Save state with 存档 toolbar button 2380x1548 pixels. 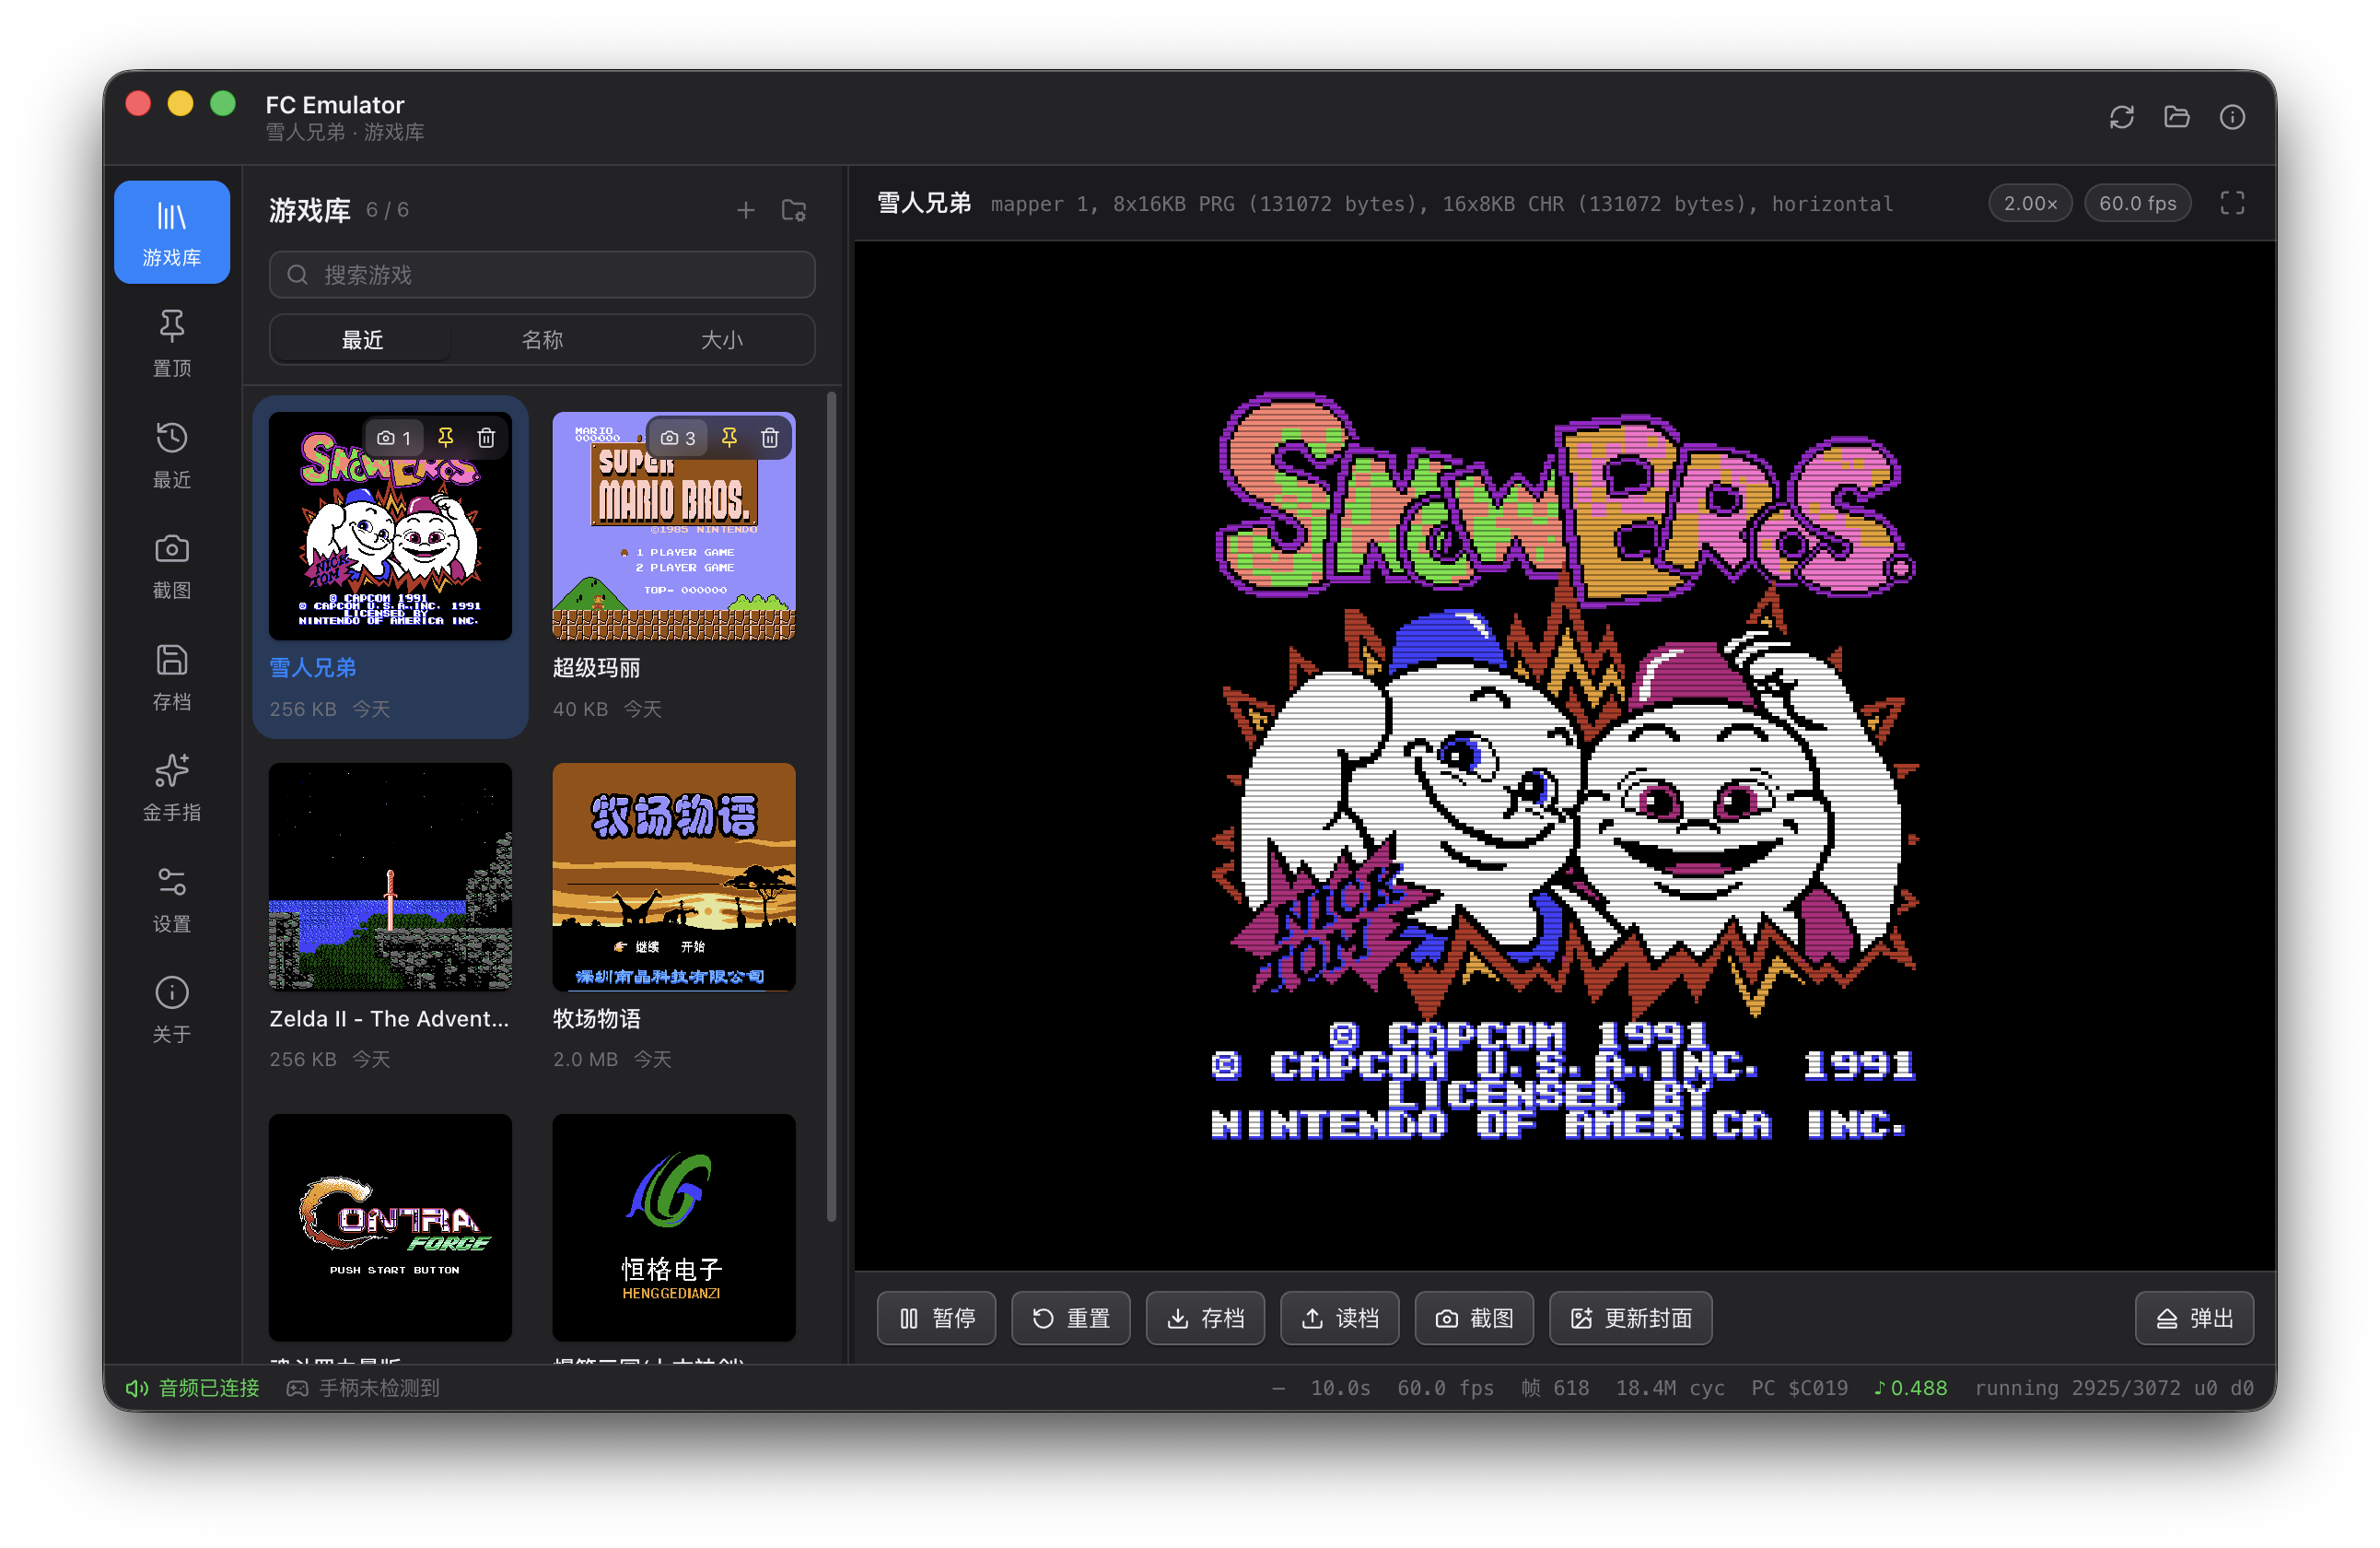pyautogui.click(x=1205, y=1319)
